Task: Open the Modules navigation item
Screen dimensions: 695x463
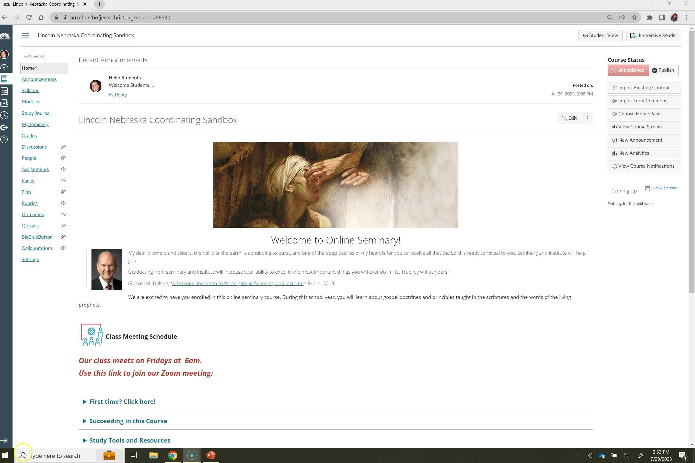Action: [x=31, y=102]
